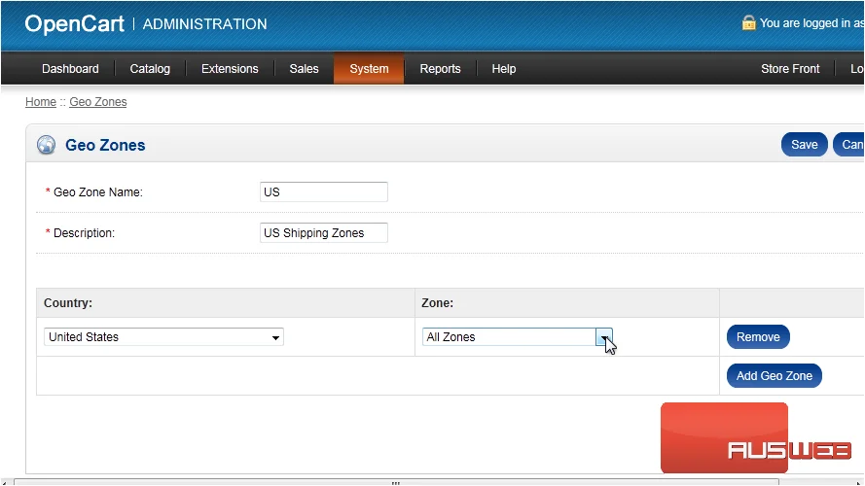Click the Geo Zones page heading

click(105, 145)
